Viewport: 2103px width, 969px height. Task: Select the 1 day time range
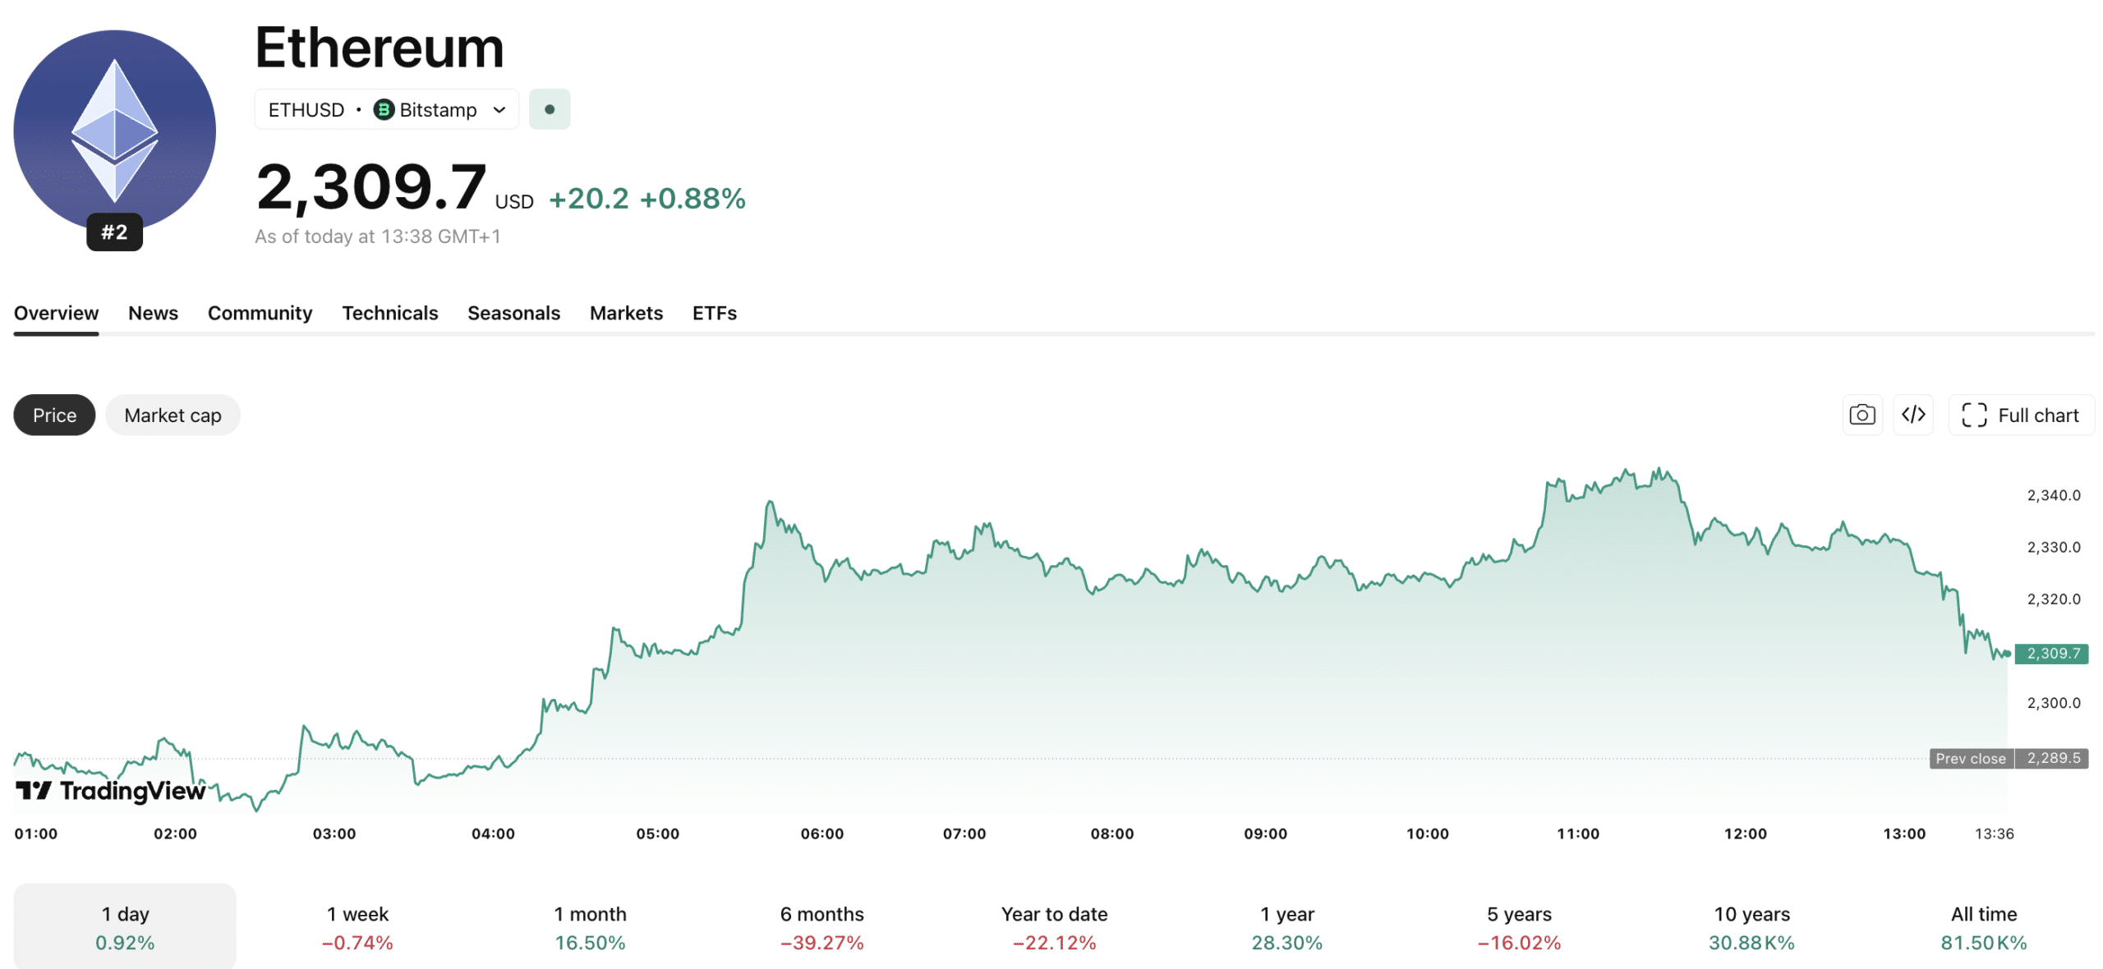click(x=124, y=925)
